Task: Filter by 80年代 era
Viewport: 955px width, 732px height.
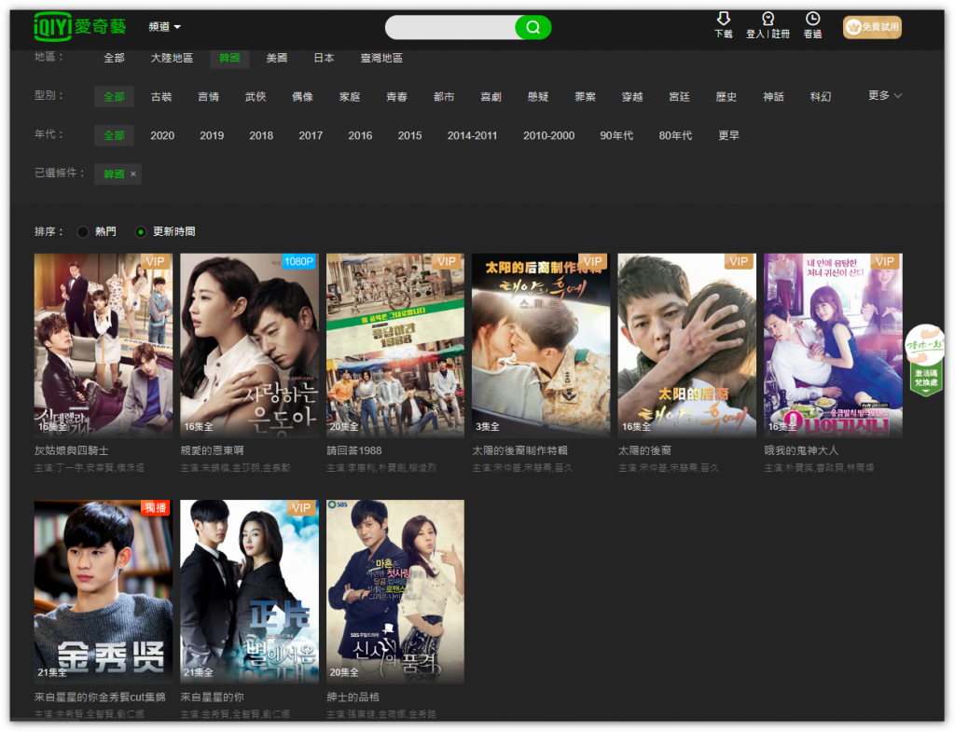Action: click(x=675, y=136)
